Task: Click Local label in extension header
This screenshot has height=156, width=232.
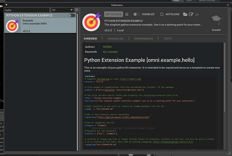Action: (x=120, y=30)
